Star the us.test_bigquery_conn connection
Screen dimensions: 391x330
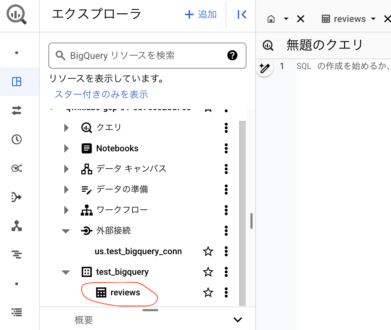(208, 251)
